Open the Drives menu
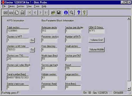Image resolution: width=132 pixels, height=96 pixels. (x=11, y=6)
